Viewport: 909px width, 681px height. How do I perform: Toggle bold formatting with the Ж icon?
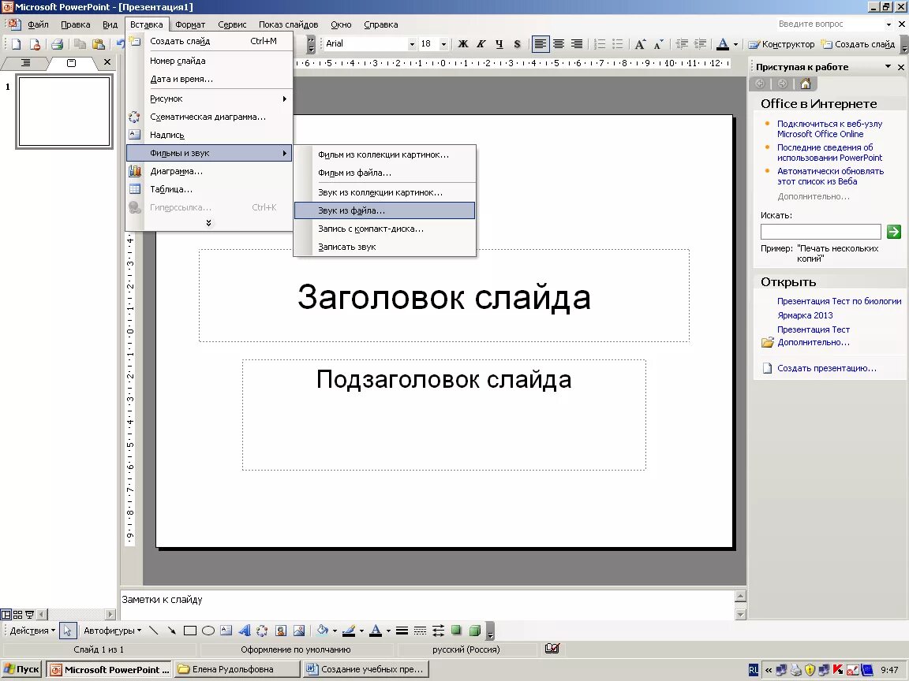pyautogui.click(x=462, y=44)
